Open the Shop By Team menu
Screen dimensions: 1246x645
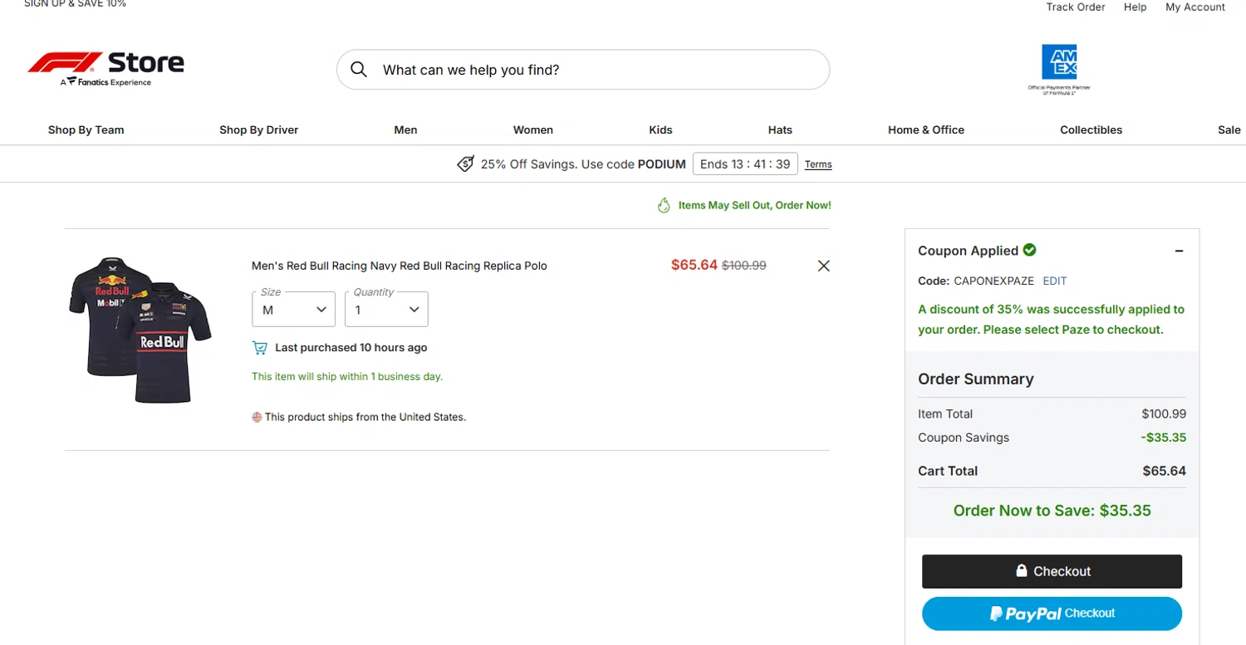86,129
